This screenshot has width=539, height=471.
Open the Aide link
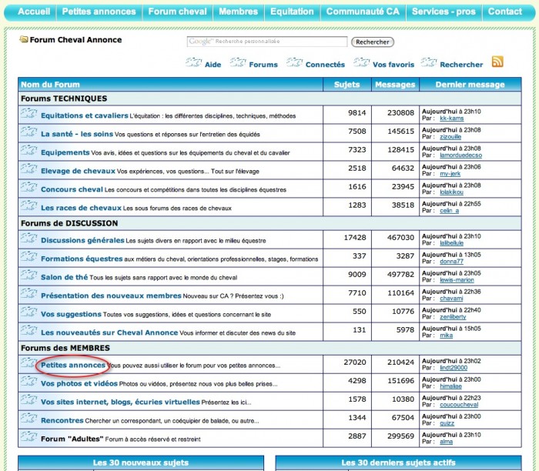213,65
